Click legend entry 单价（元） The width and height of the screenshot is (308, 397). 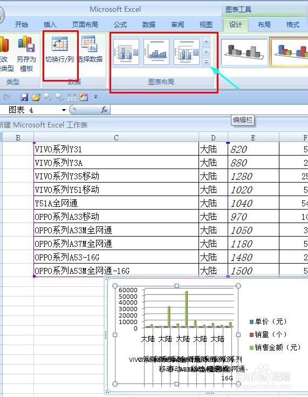(x=268, y=321)
